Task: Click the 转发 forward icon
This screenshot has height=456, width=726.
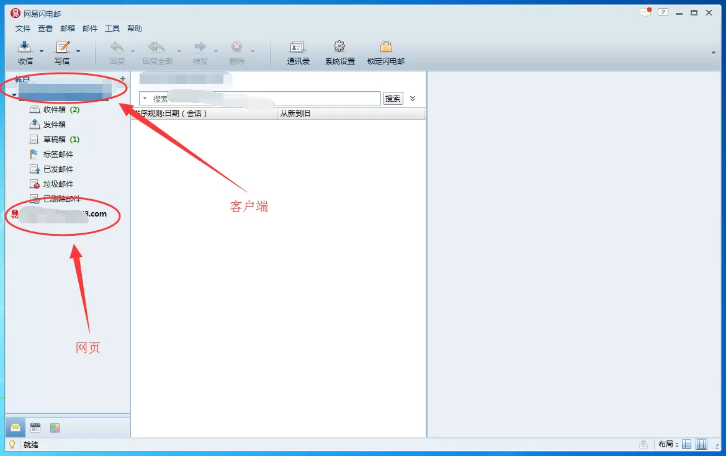Action: point(200,47)
